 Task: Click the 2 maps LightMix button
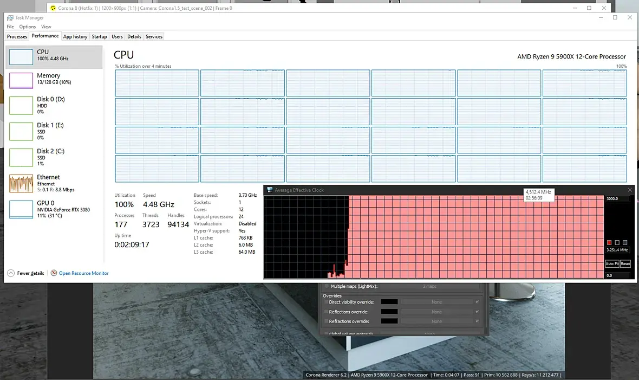click(429, 286)
